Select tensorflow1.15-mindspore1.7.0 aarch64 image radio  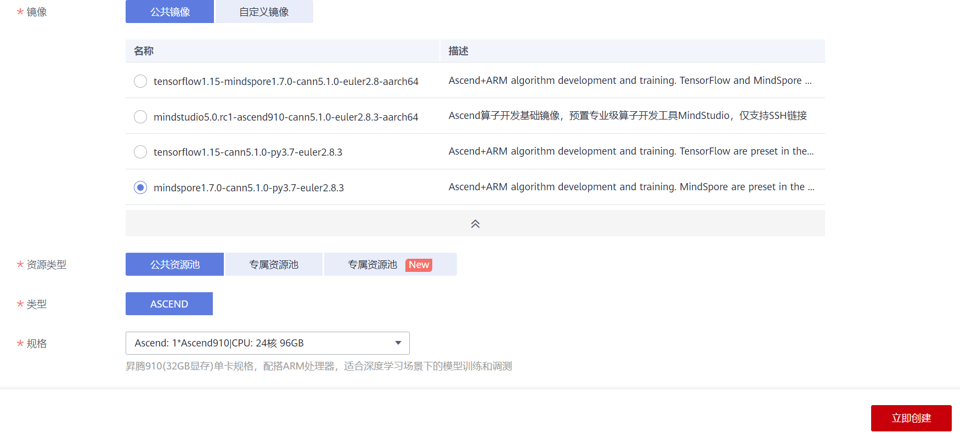point(140,81)
